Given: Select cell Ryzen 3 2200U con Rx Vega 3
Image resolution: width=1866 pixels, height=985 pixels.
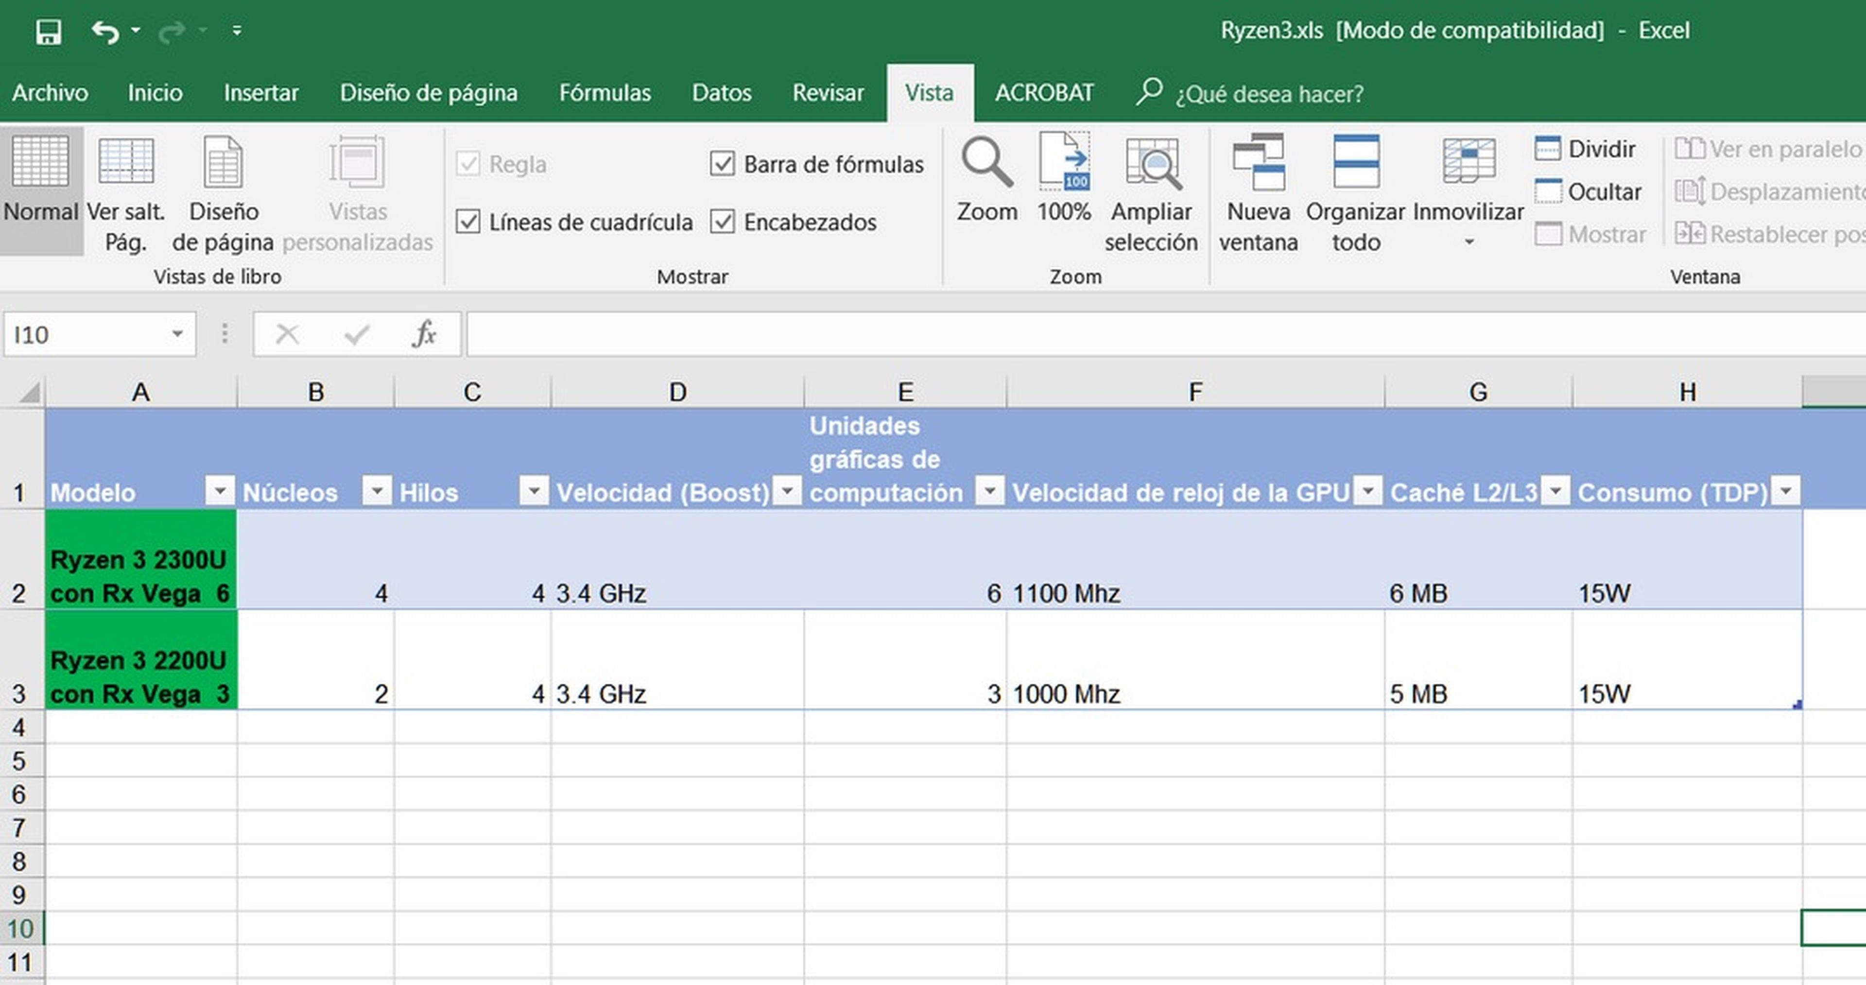Looking at the screenshot, I should [x=140, y=660].
